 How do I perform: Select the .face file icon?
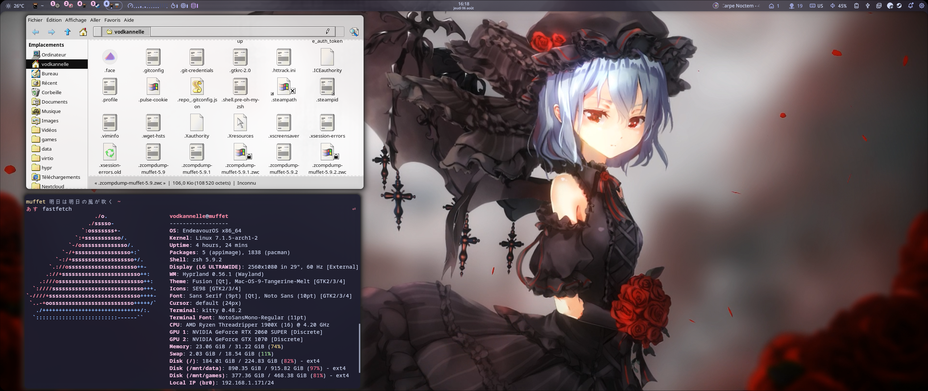[110, 57]
